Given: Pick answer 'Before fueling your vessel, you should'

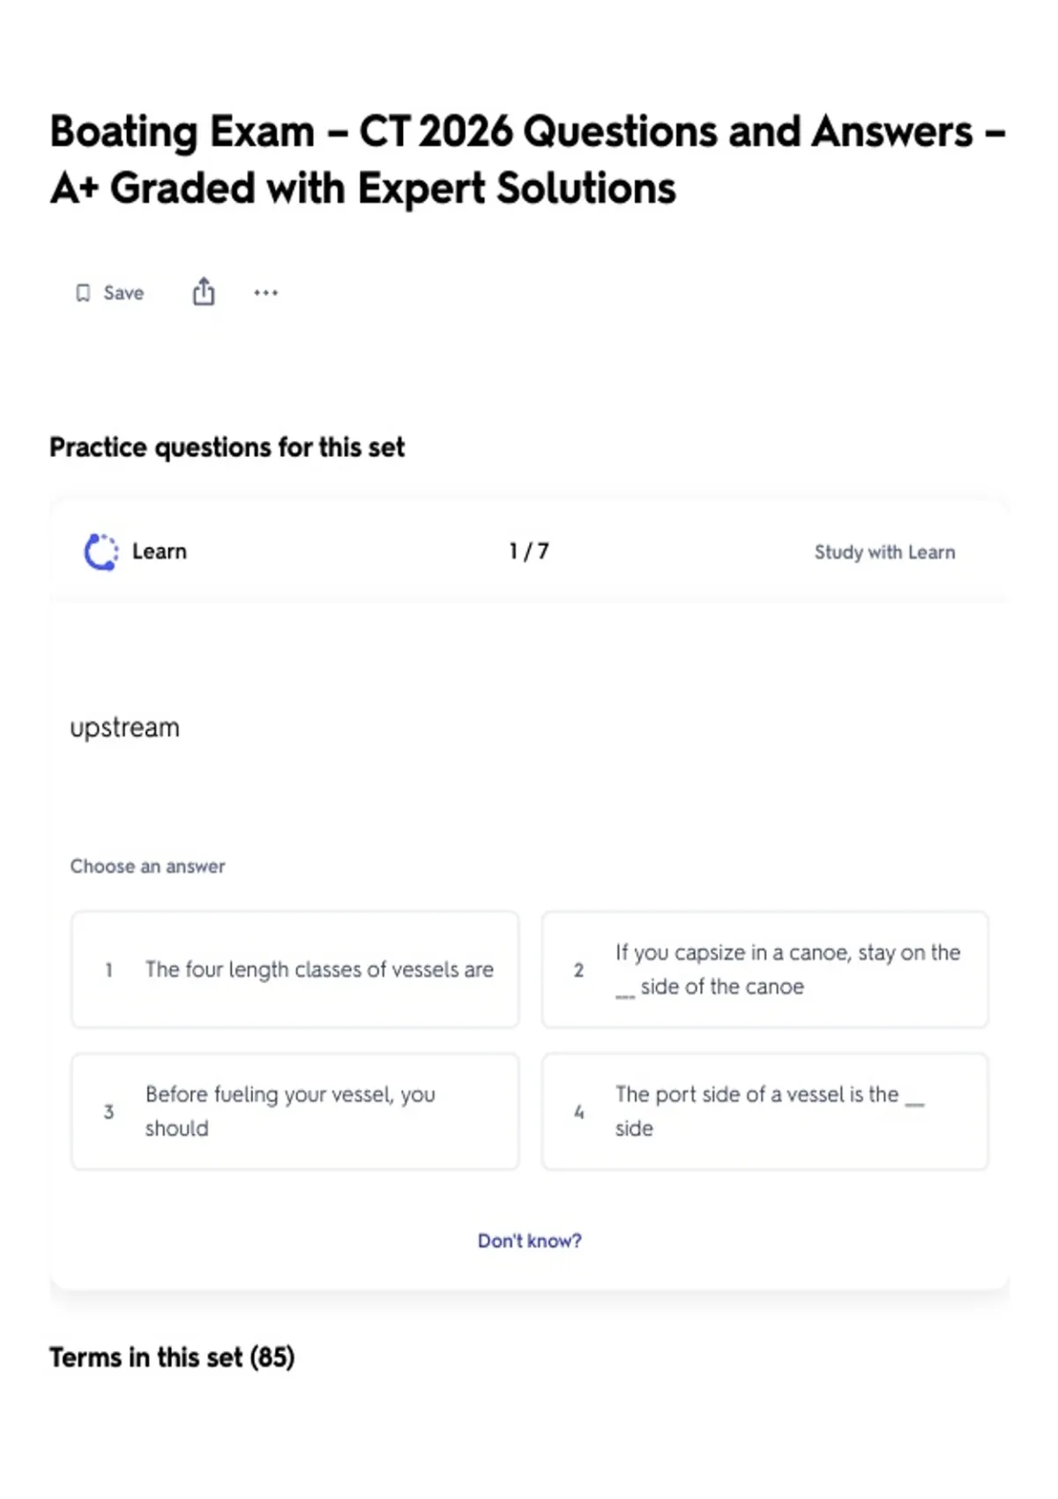Looking at the screenshot, I should pyautogui.click(x=295, y=1111).
